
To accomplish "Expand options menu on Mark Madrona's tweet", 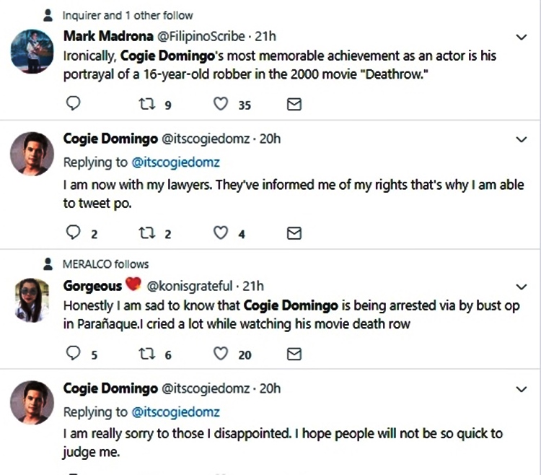I will (x=522, y=36).
